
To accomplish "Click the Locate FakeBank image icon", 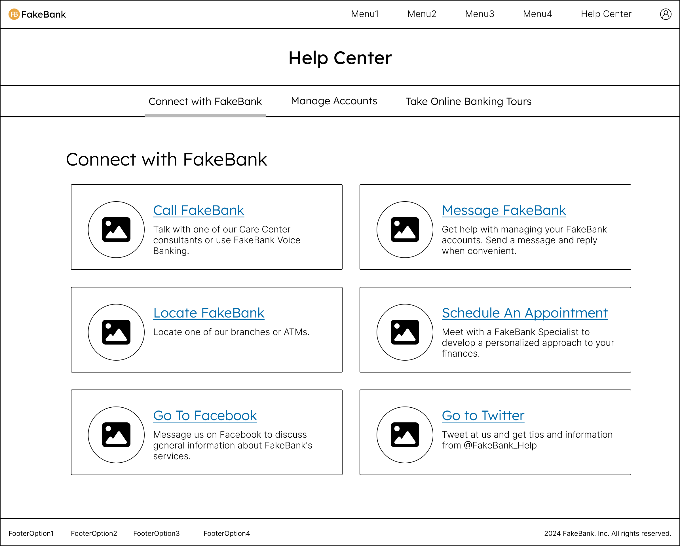I will [x=116, y=332].
